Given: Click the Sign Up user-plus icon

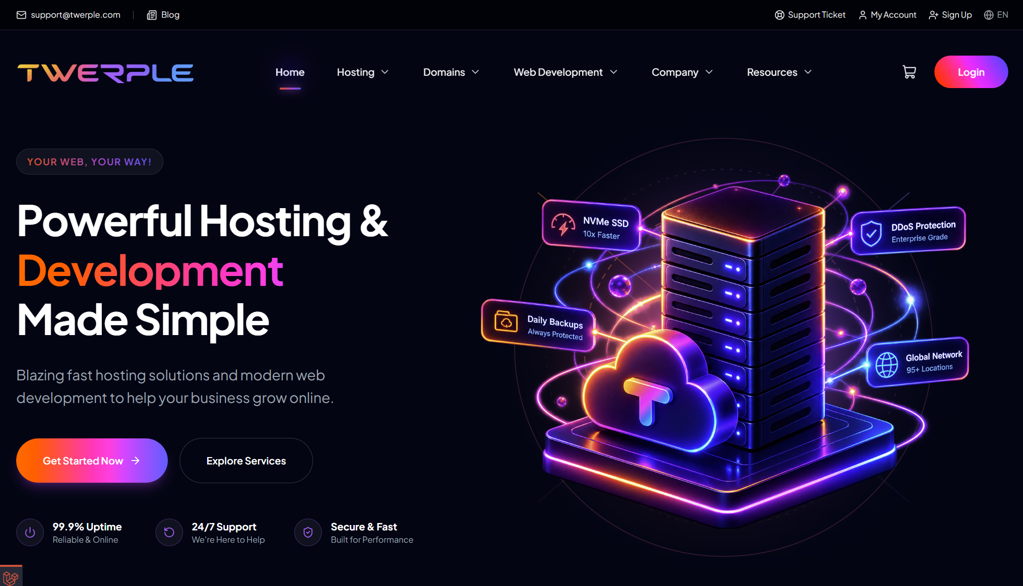Looking at the screenshot, I should point(933,15).
